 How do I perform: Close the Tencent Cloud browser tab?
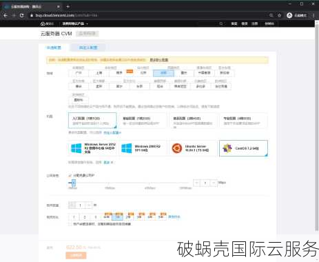pos(59,7)
